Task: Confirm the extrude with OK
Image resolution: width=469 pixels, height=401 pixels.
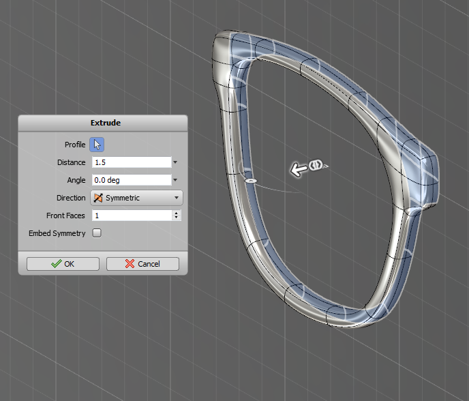Action: (63, 264)
